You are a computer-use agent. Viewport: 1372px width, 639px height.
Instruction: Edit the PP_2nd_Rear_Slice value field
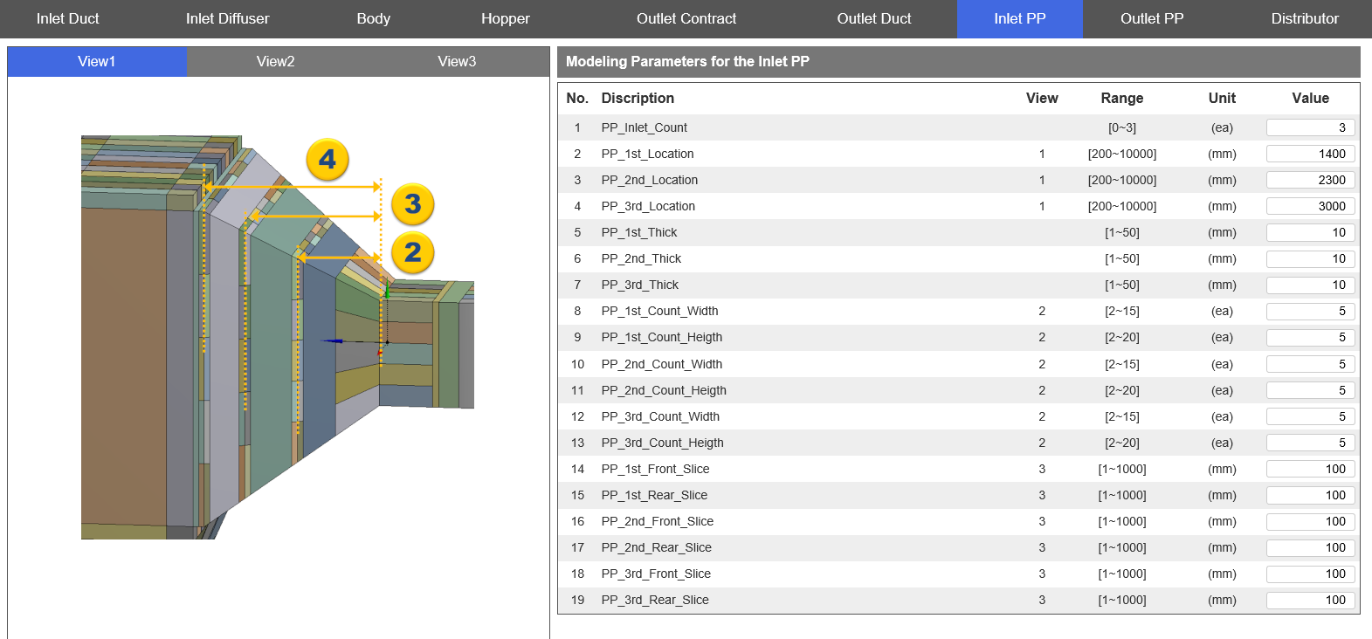coord(1311,547)
